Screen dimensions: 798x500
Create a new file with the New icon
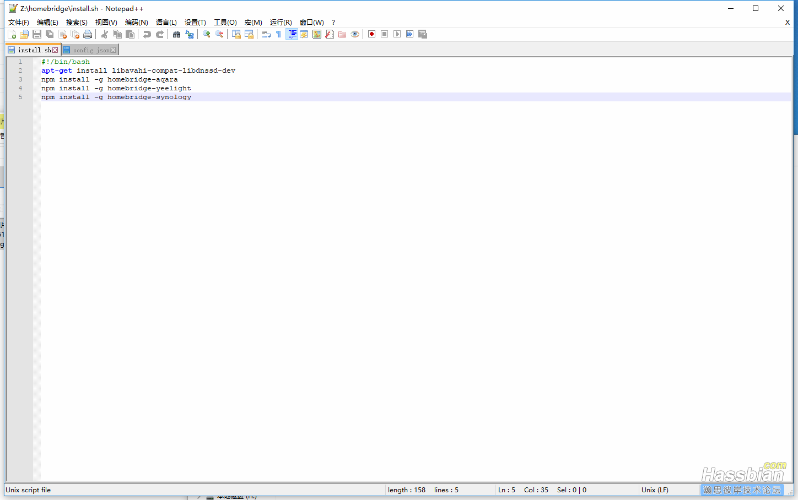(12, 34)
